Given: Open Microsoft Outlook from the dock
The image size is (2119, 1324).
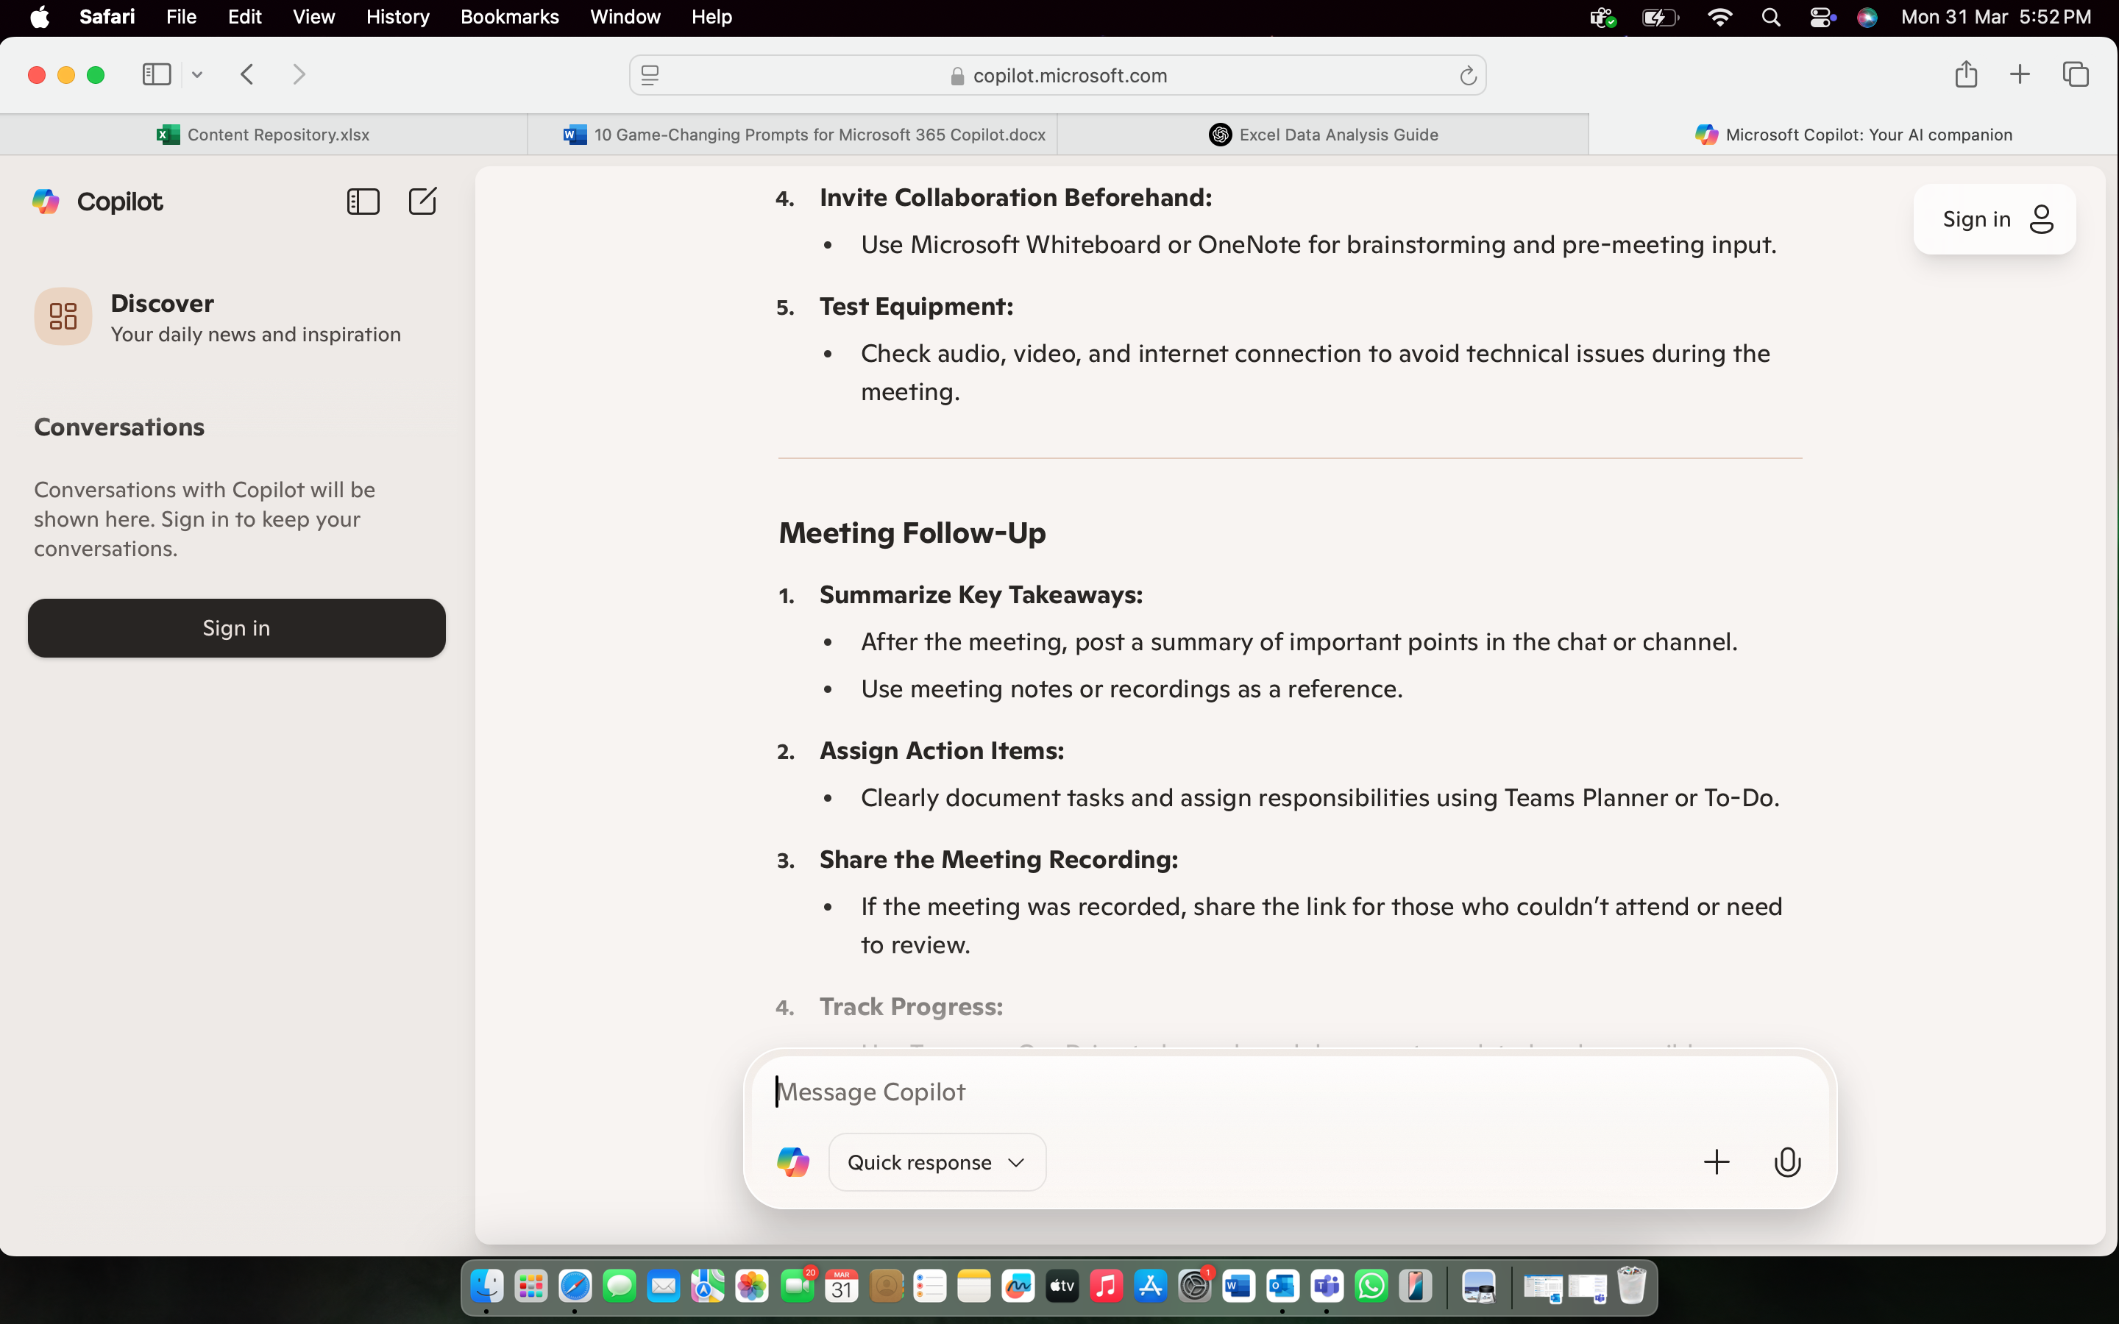Looking at the screenshot, I should (x=1282, y=1286).
